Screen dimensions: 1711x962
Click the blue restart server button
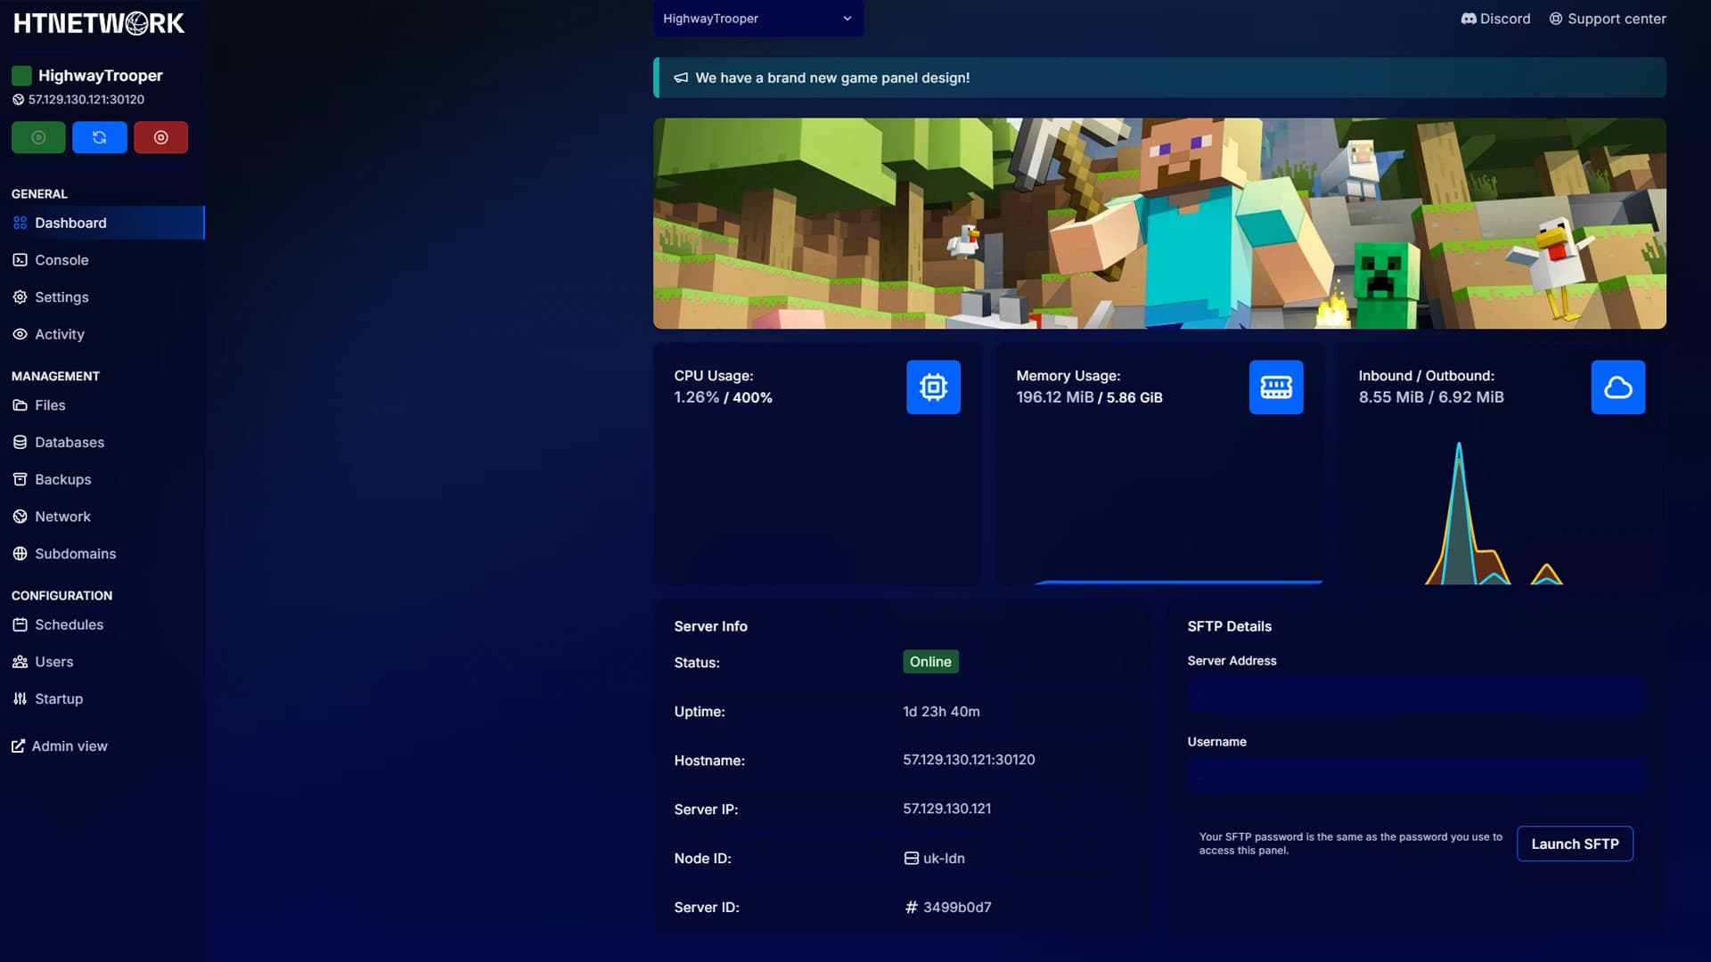coord(99,137)
